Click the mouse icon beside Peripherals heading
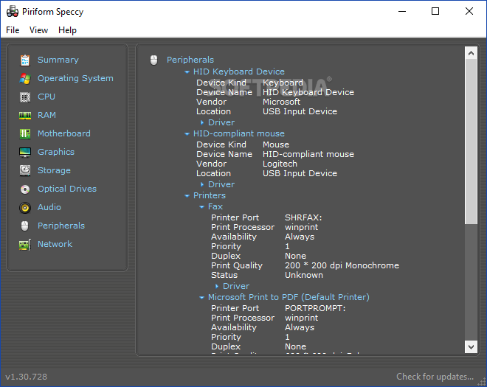The image size is (487, 387). coord(153,60)
